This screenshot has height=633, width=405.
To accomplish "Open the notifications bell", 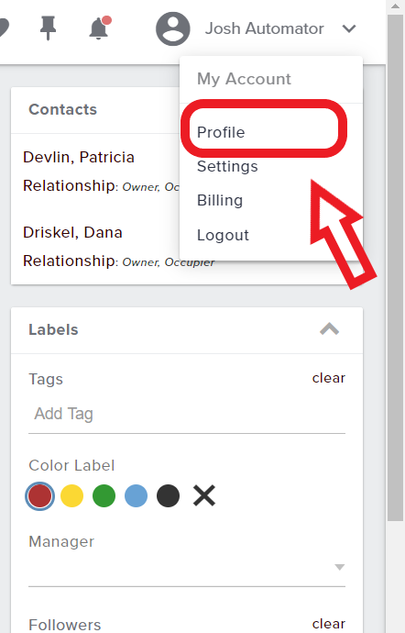I will pyautogui.click(x=99, y=28).
